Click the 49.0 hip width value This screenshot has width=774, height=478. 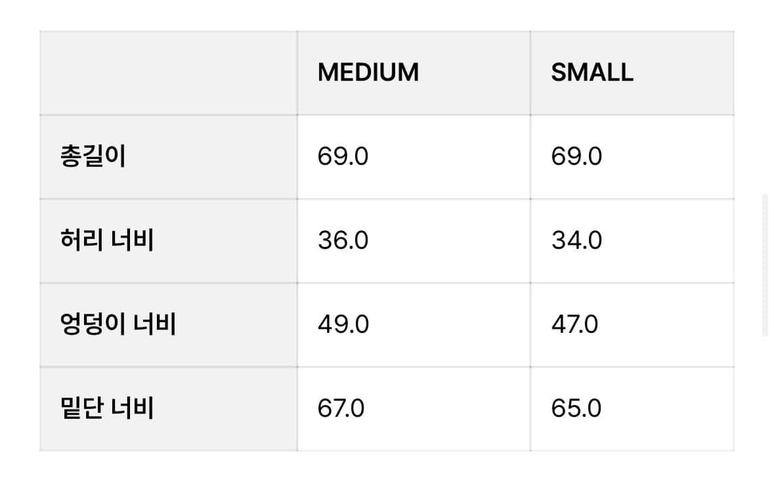coord(343,325)
